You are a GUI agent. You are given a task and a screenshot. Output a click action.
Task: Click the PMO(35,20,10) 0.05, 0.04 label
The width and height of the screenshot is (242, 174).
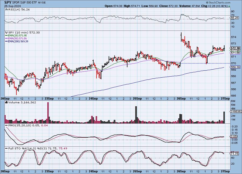(28, 126)
